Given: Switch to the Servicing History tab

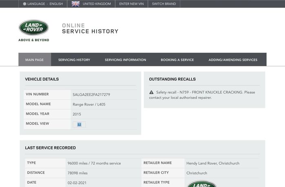Looking at the screenshot, I should click(x=74, y=60).
